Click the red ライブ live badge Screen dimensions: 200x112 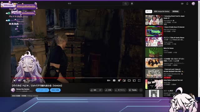pyautogui.click(x=167, y=77)
